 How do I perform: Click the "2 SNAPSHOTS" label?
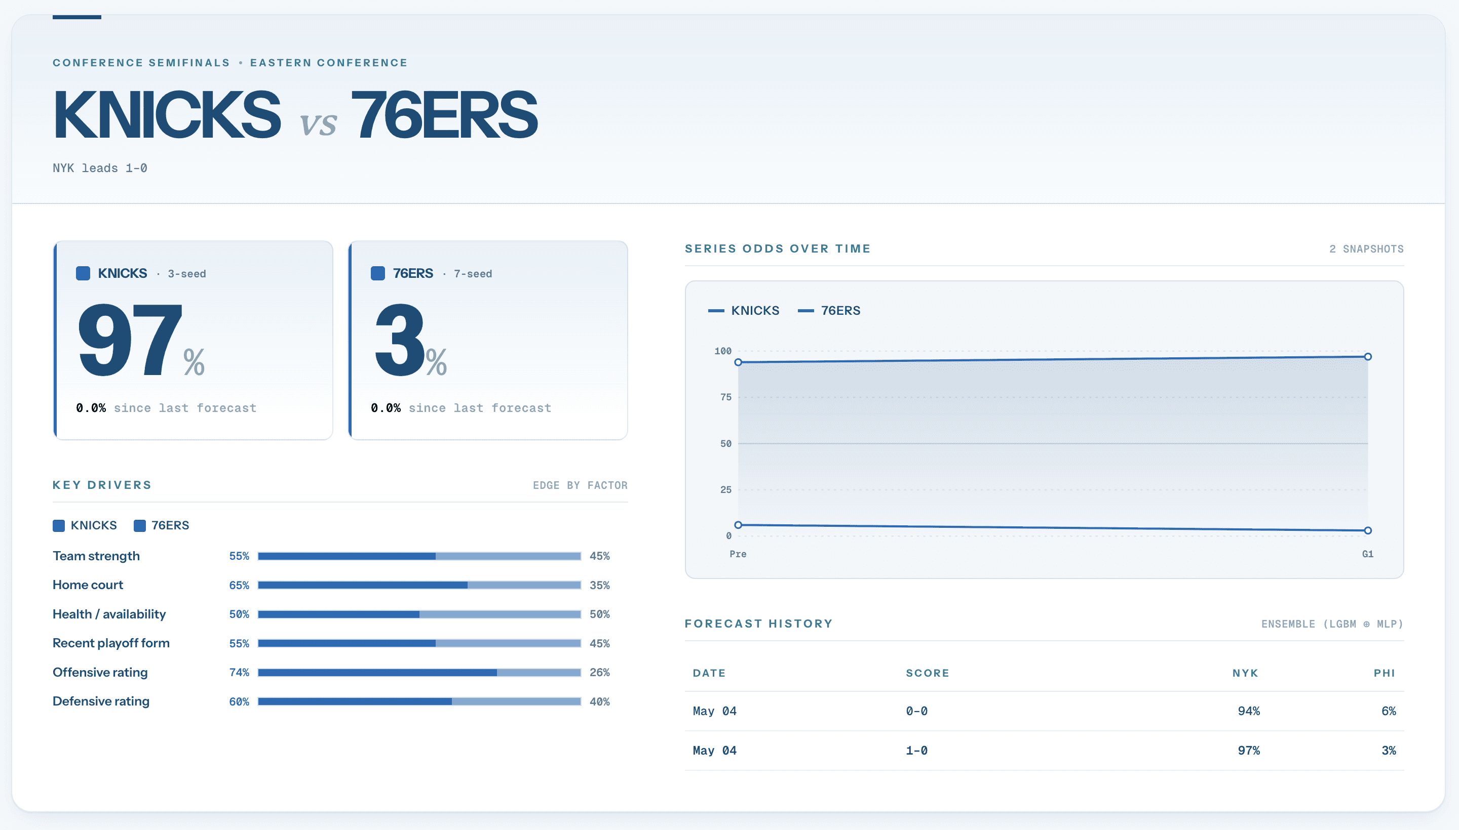(x=1366, y=249)
